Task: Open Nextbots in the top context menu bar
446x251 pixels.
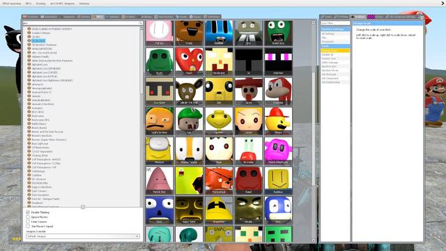Action: 84,3
